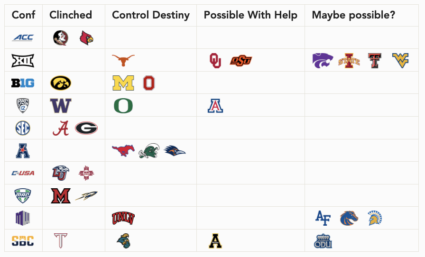This screenshot has height=257, width=425.
Task: Choose the Kansas State Wildcats logo
Action: tap(323, 60)
